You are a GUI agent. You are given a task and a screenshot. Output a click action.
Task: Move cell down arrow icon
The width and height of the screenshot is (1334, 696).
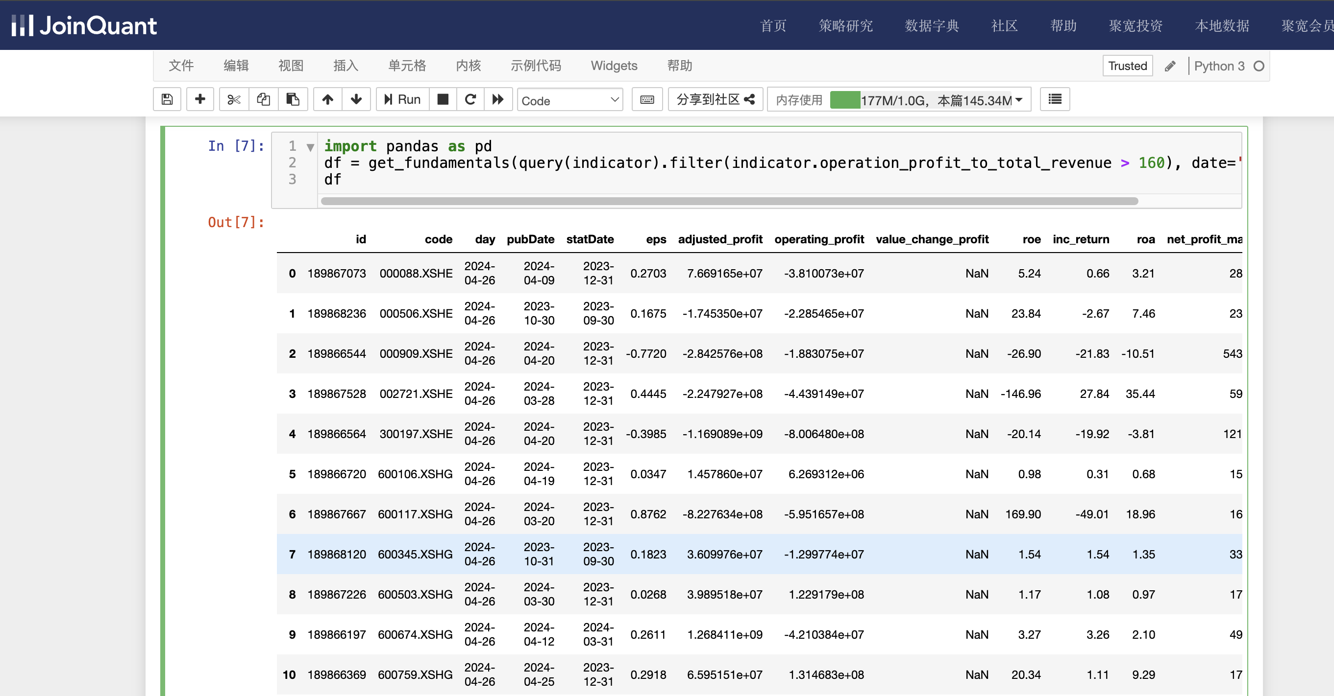tap(356, 99)
